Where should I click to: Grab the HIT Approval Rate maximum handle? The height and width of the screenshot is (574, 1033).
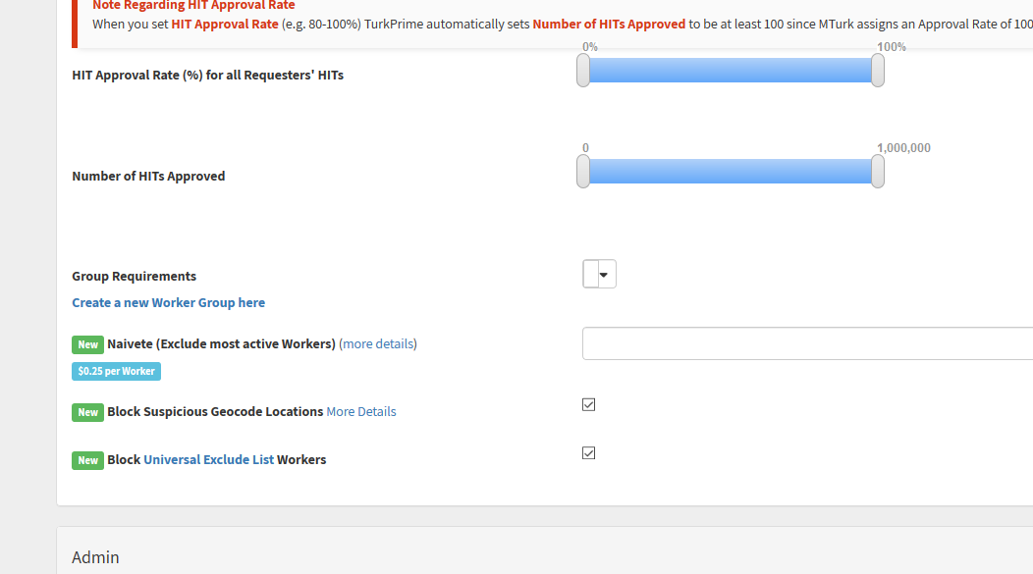[878, 71]
